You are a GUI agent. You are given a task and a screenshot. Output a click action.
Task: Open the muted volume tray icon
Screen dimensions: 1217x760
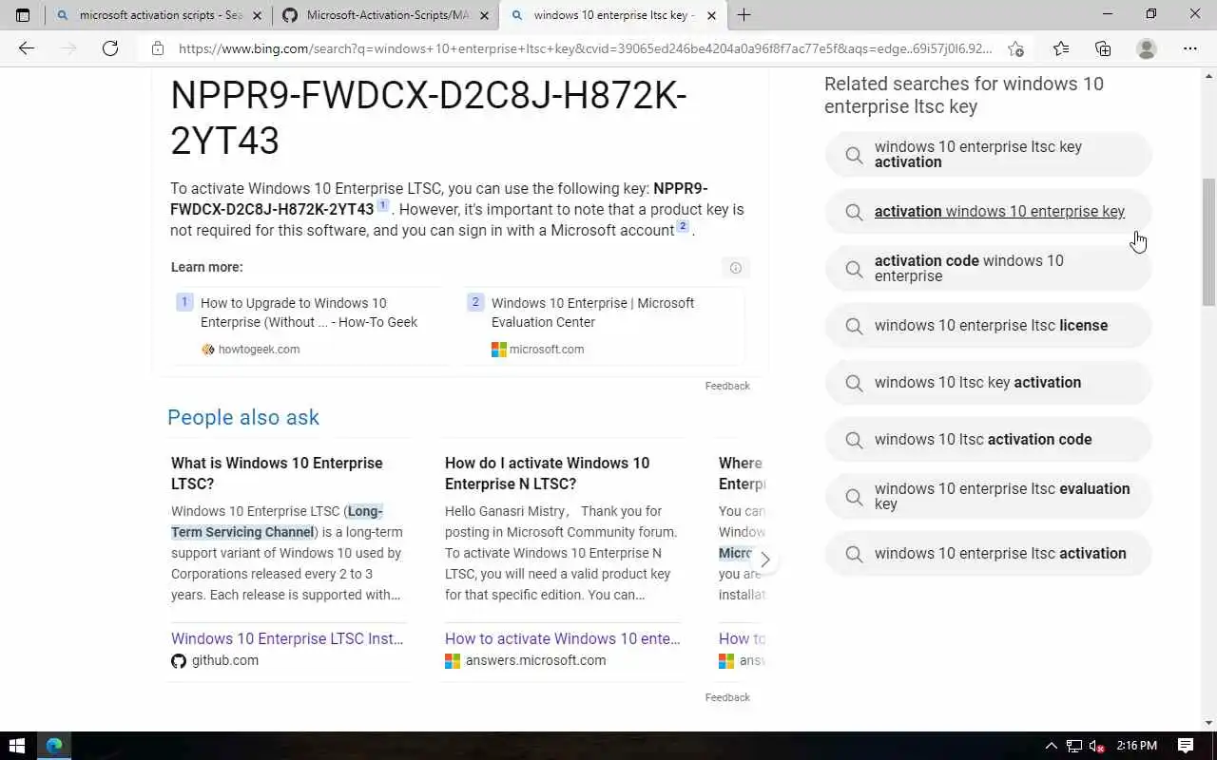[1097, 746]
